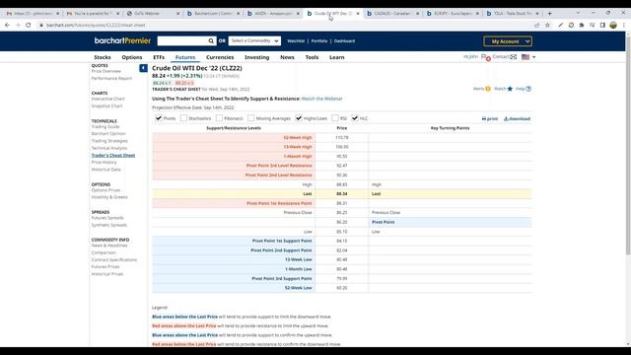
Task: Open a new browser tab with plus
Action: pos(550,13)
